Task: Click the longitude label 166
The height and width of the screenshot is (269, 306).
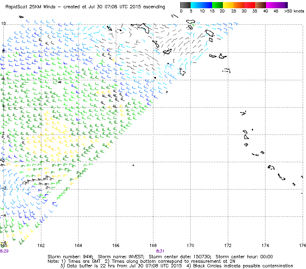Action: (116, 245)
